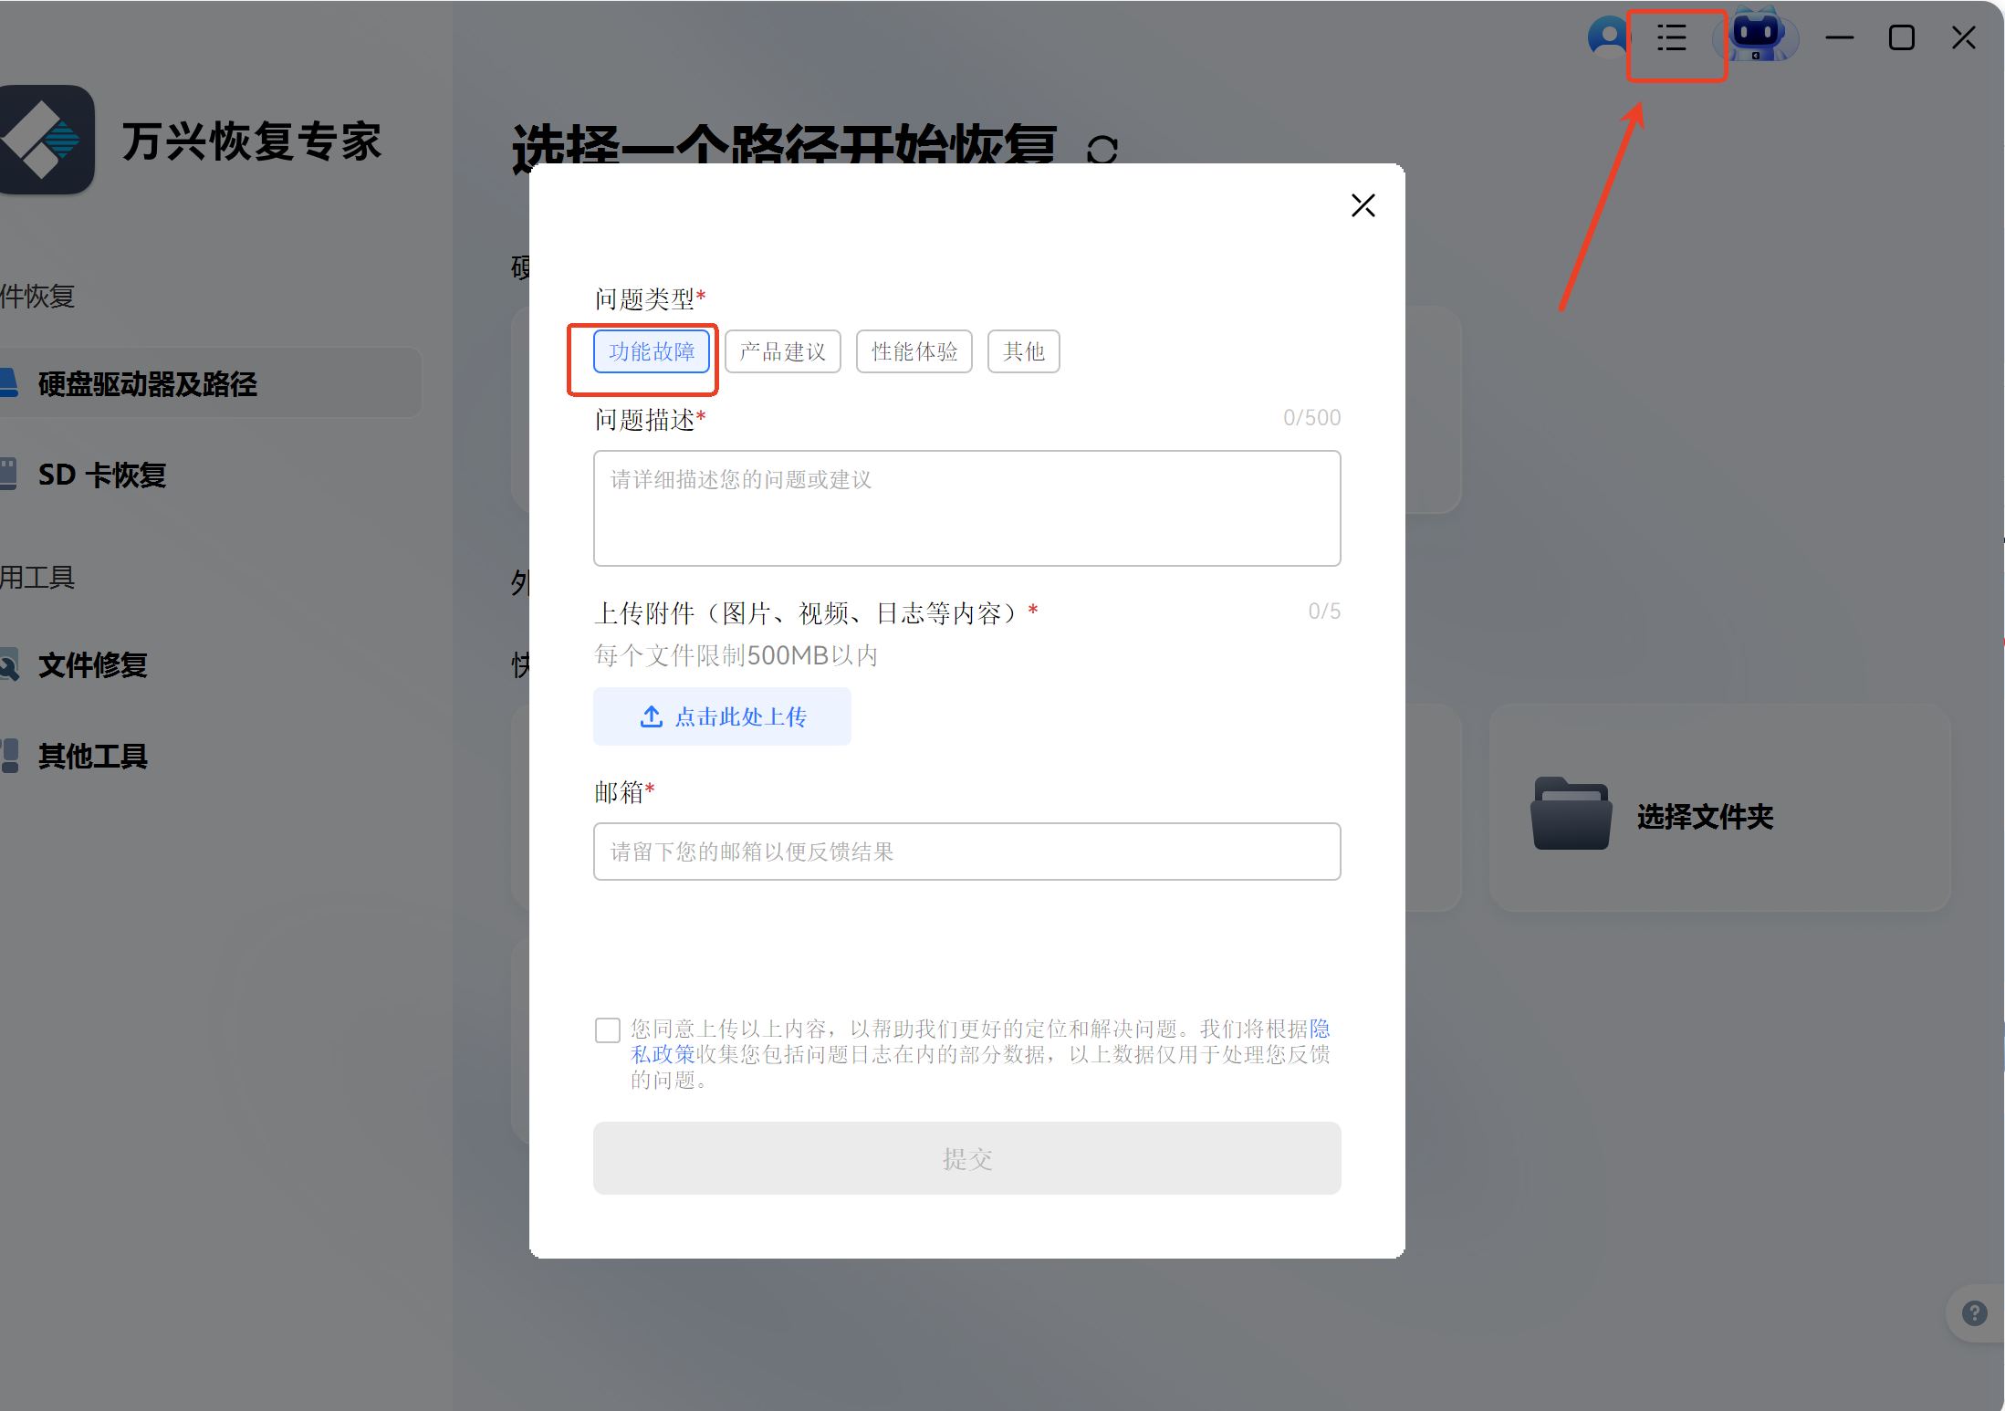The height and width of the screenshot is (1411, 2005).
Task: Select the 功能故障 issue type
Action: (652, 351)
